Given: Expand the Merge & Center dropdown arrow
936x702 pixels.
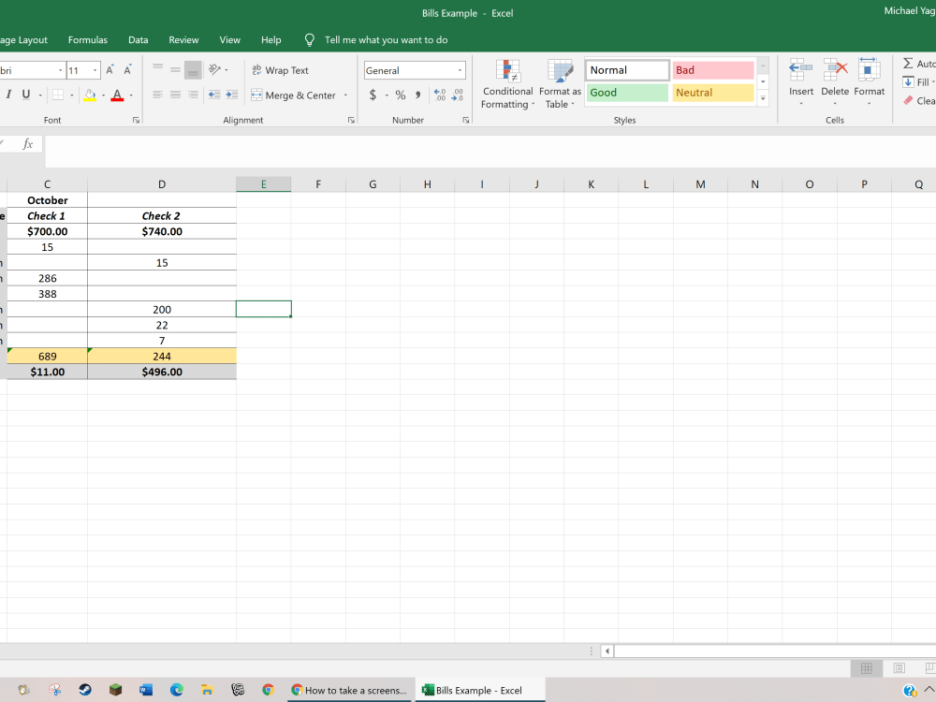Looking at the screenshot, I should coord(345,95).
